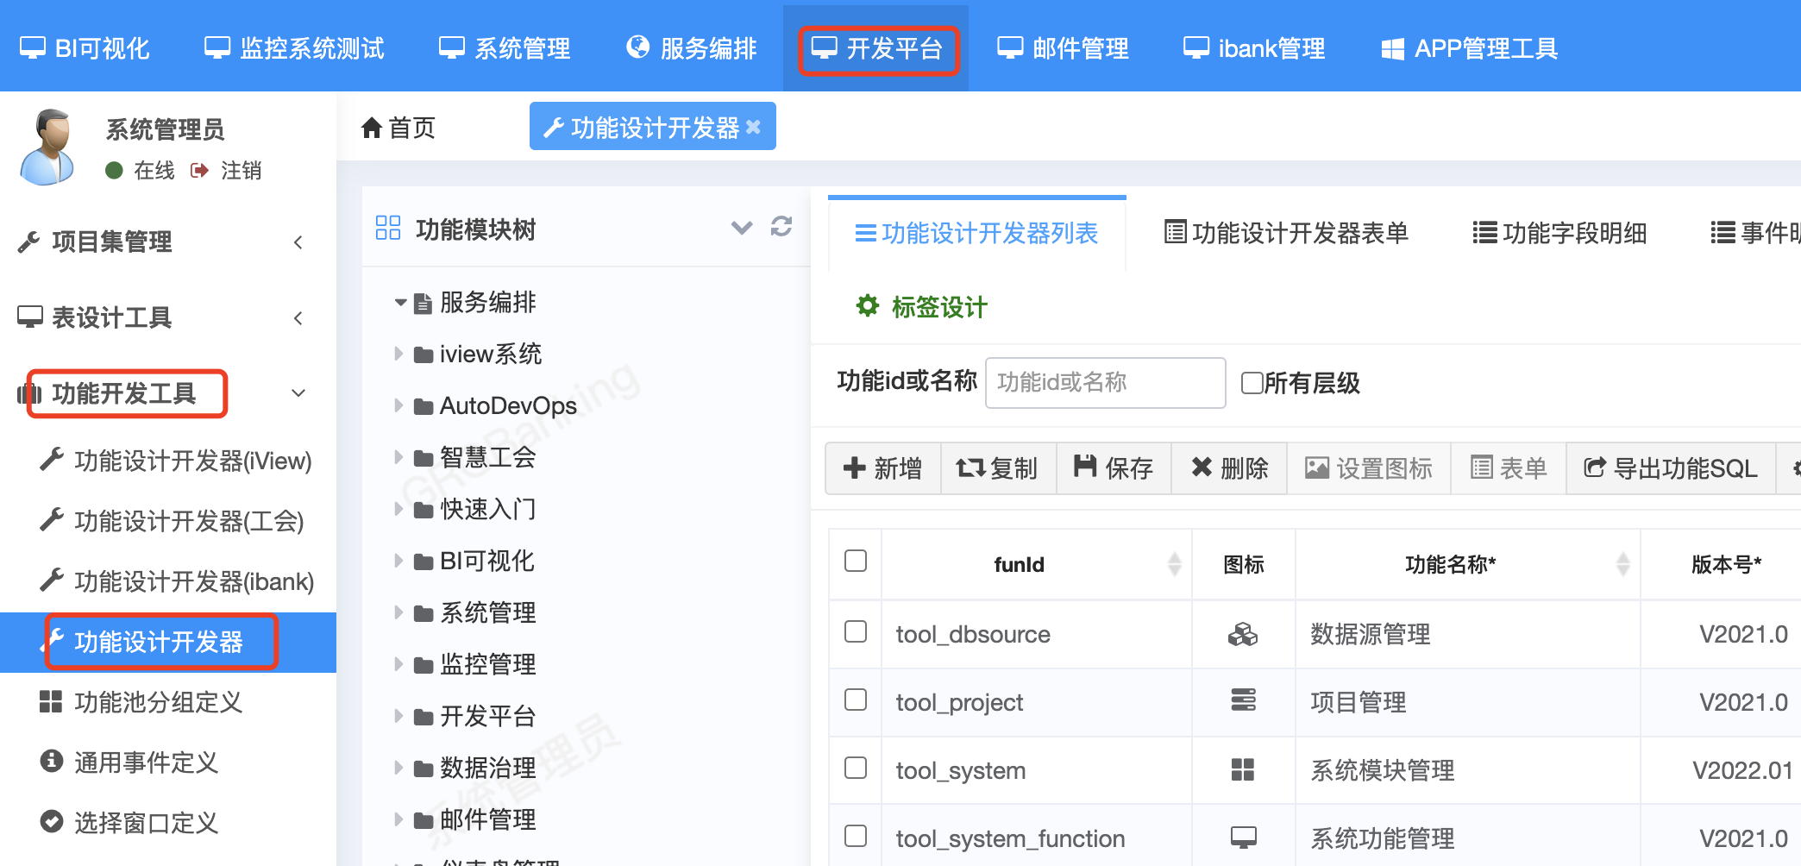The height and width of the screenshot is (866, 1801).
Task: Focus the 功能id或名称 search field
Action: coord(1106,382)
